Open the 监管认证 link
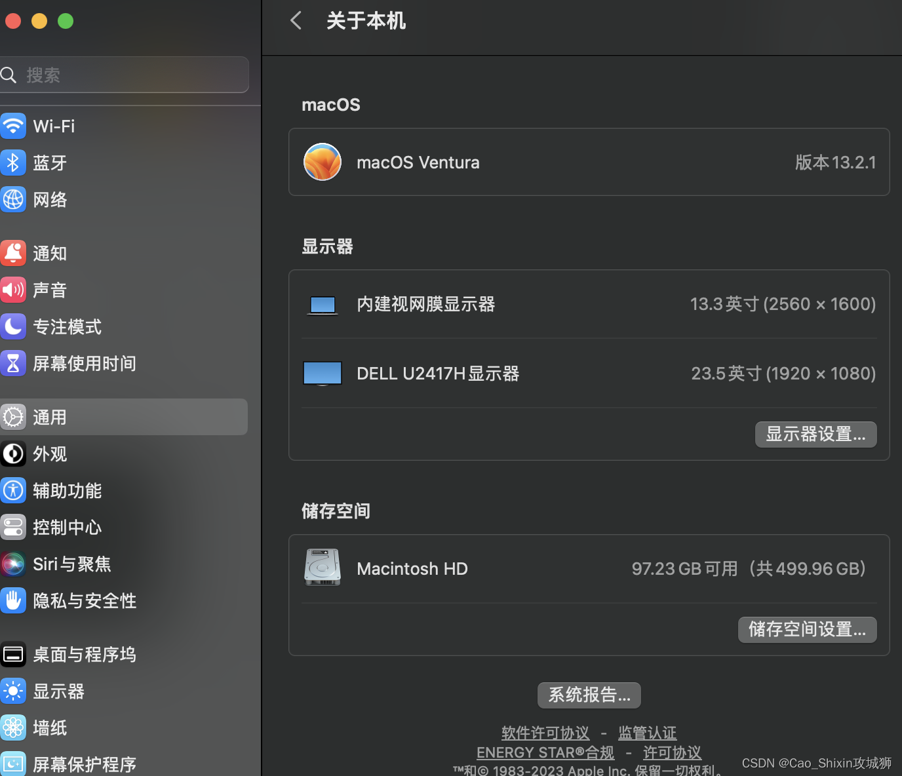 (x=648, y=733)
